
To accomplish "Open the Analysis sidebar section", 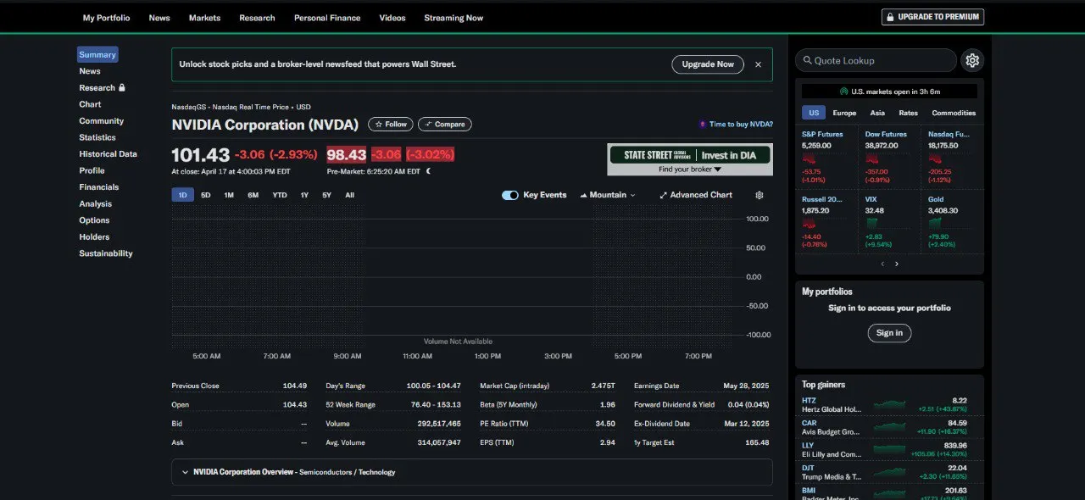I will point(96,203).
